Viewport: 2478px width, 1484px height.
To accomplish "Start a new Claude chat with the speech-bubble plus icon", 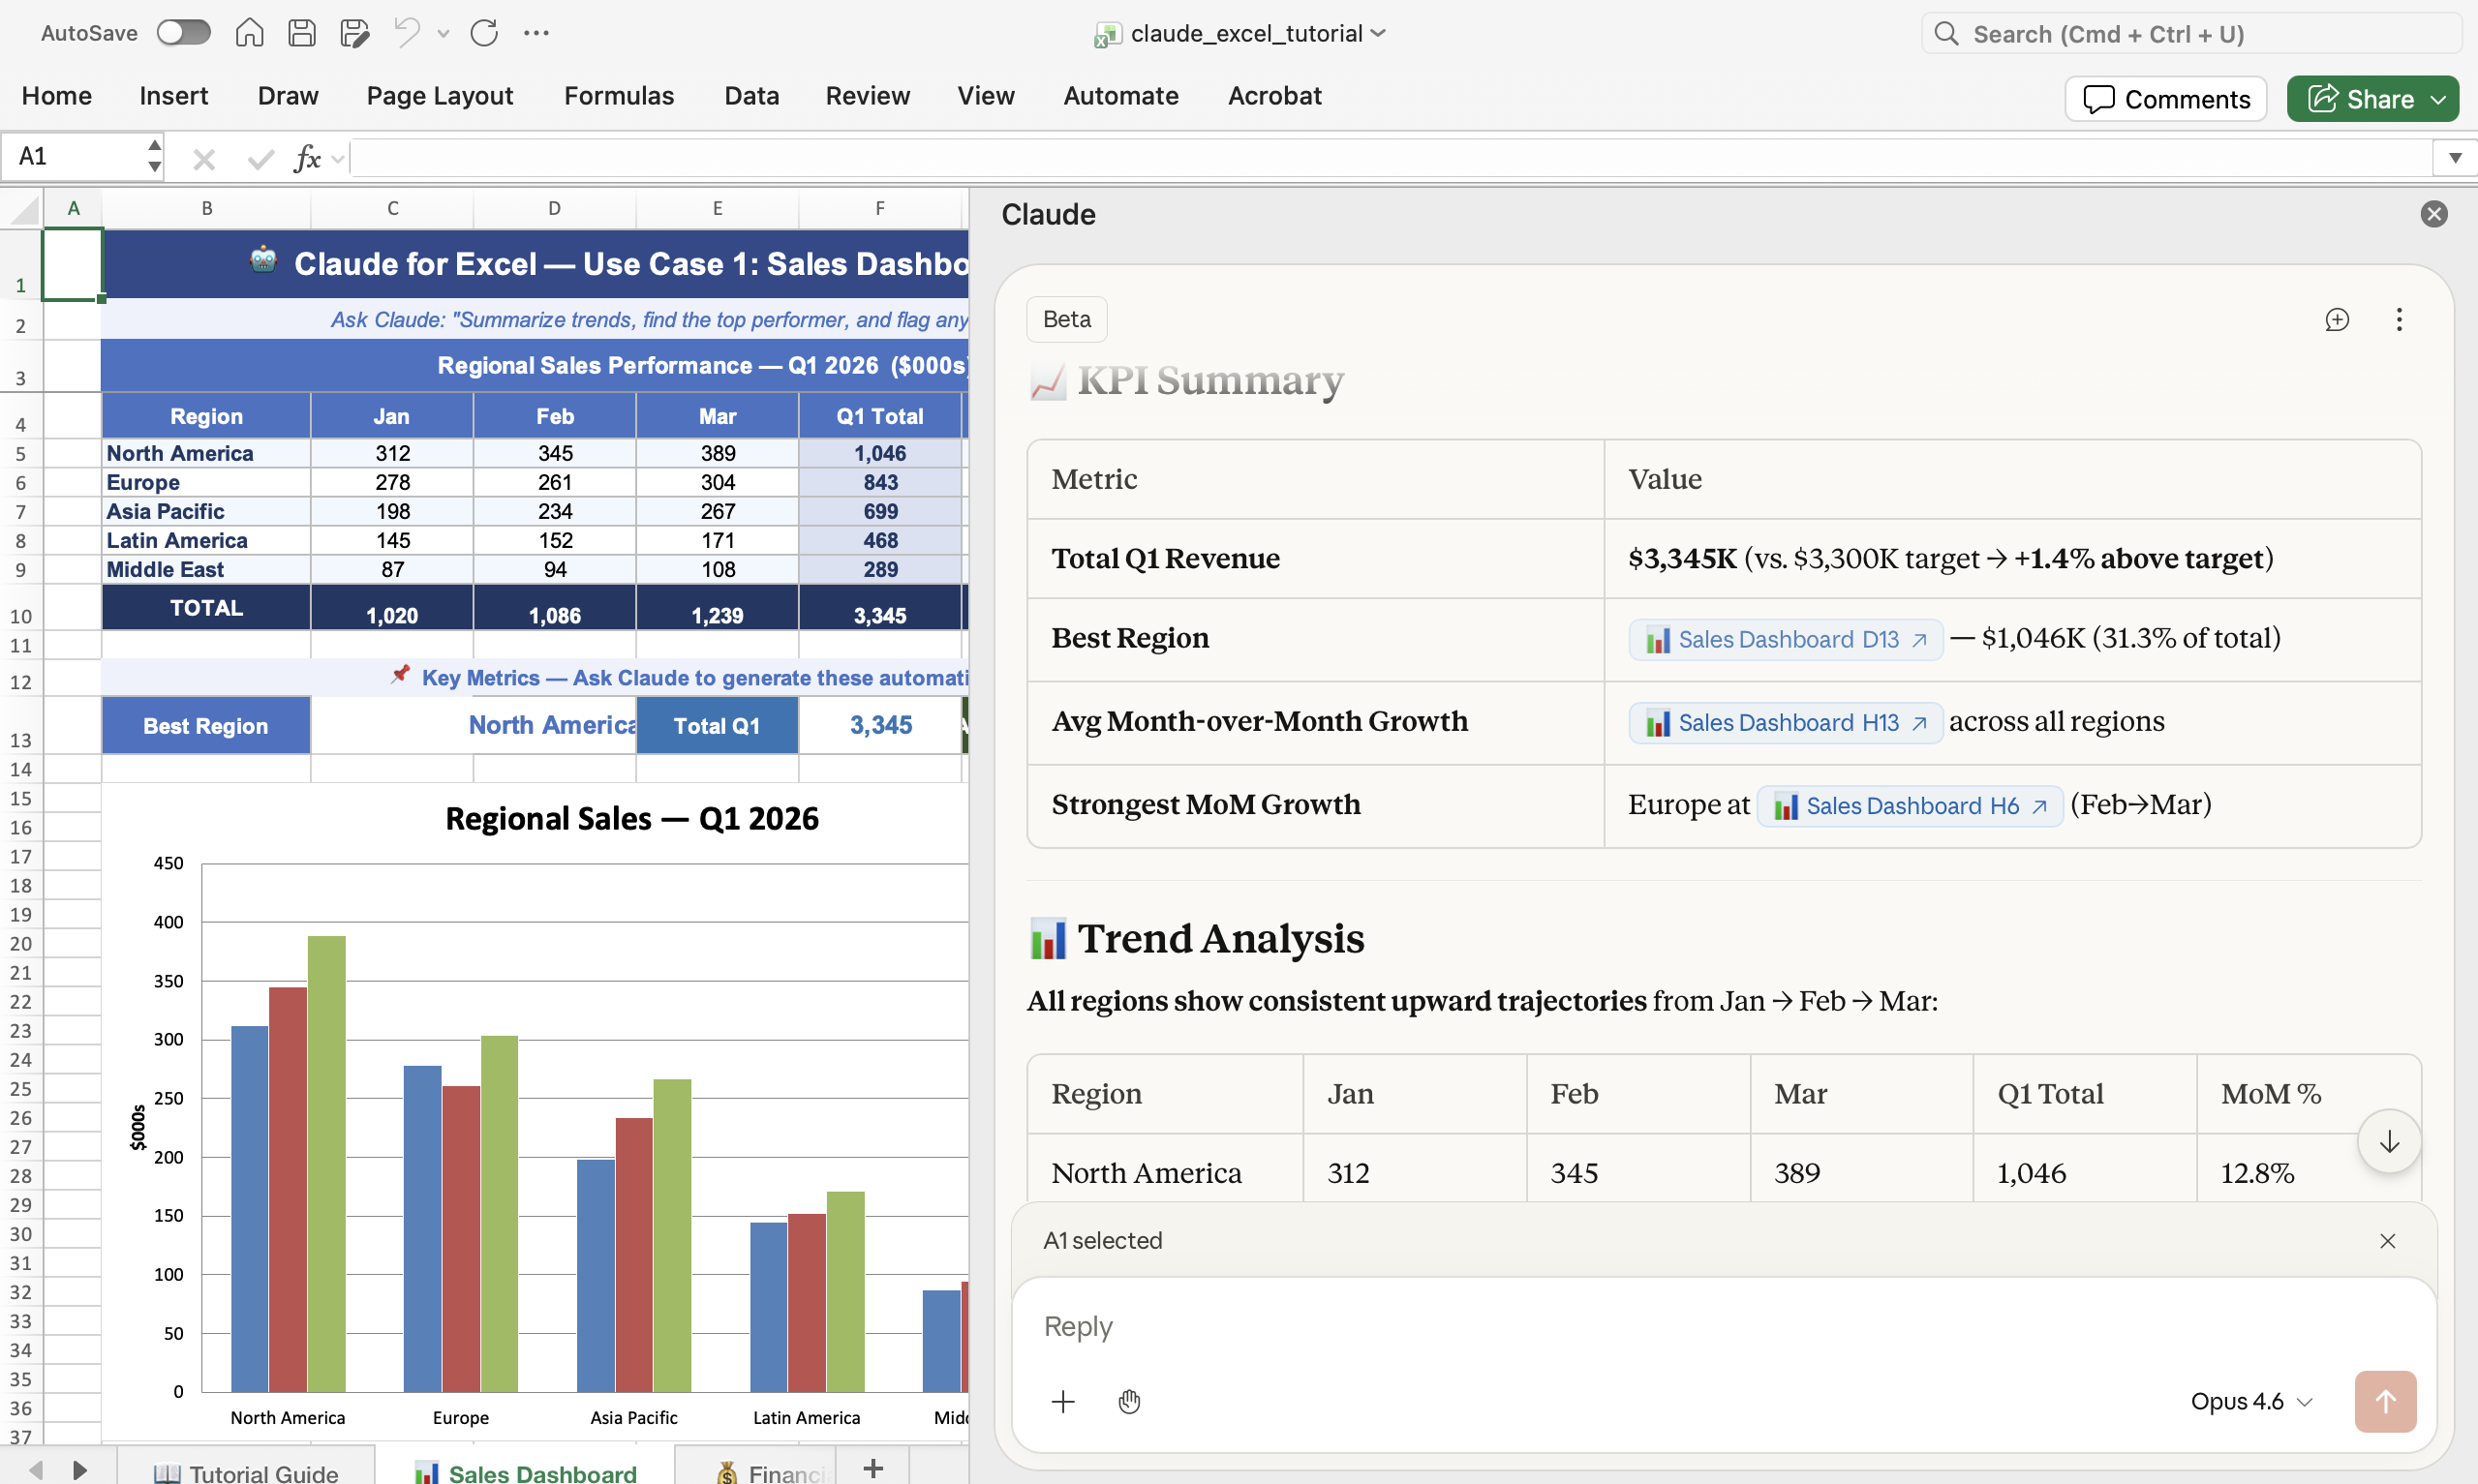I will coord(2337,319).
